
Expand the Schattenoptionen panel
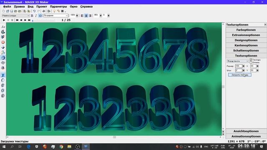pyautogui.click(x=246, y=50)
